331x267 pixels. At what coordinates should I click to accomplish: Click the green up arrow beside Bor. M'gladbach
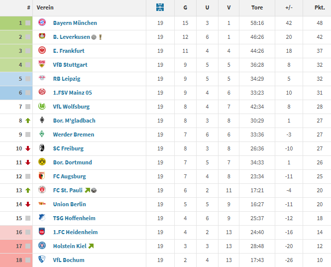28,121
